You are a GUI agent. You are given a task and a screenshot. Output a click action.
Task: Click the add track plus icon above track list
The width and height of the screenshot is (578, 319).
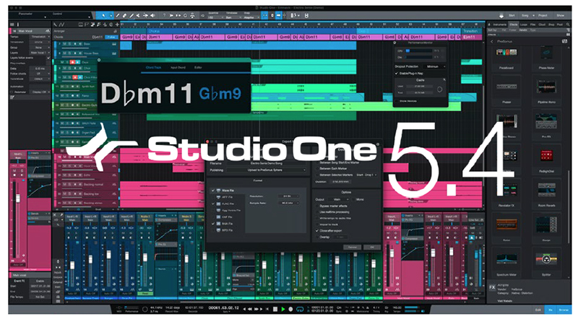click(117, 25)
